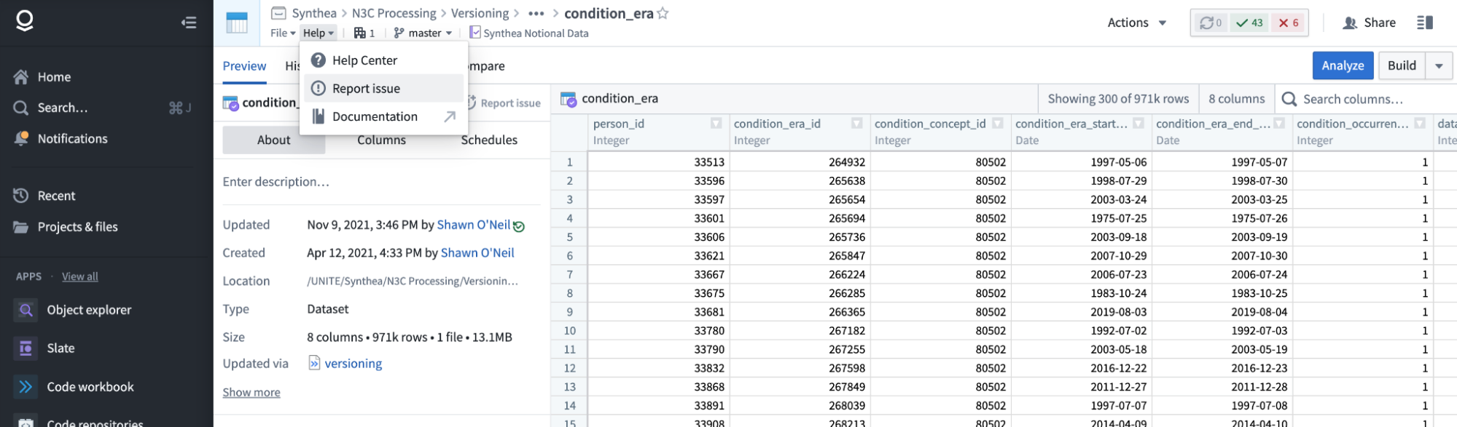Launch the Slate app
The width and height of the screenshot is (1457, 427).
[60, 348]
